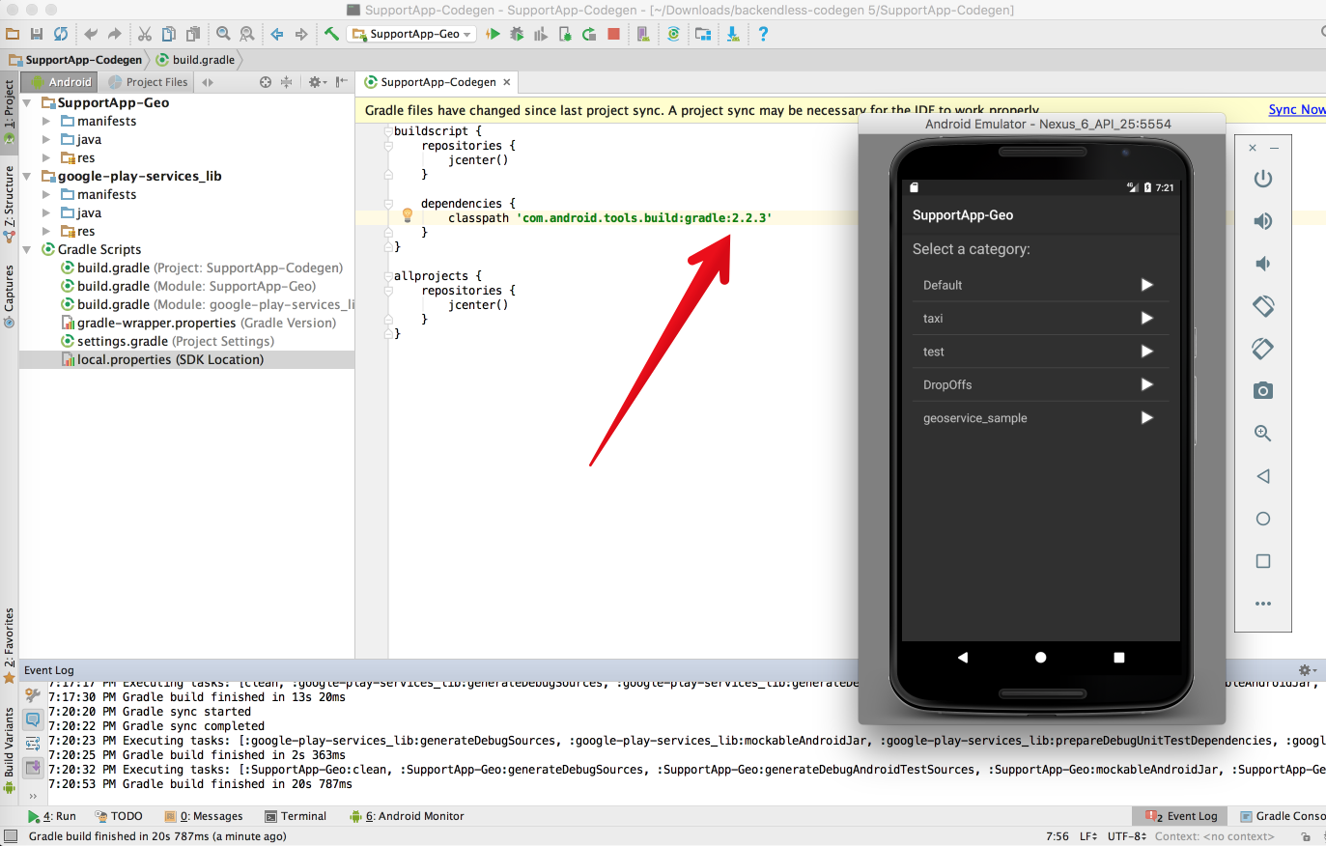The height and width of the screenshot is (846, 1326).
Task: Open the Android Monitor tool window
Action: pos(407,816)
